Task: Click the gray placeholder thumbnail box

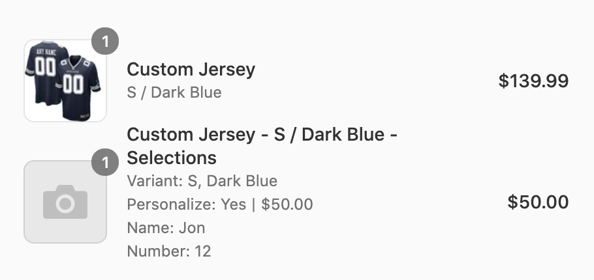Action: pos(65,202)
